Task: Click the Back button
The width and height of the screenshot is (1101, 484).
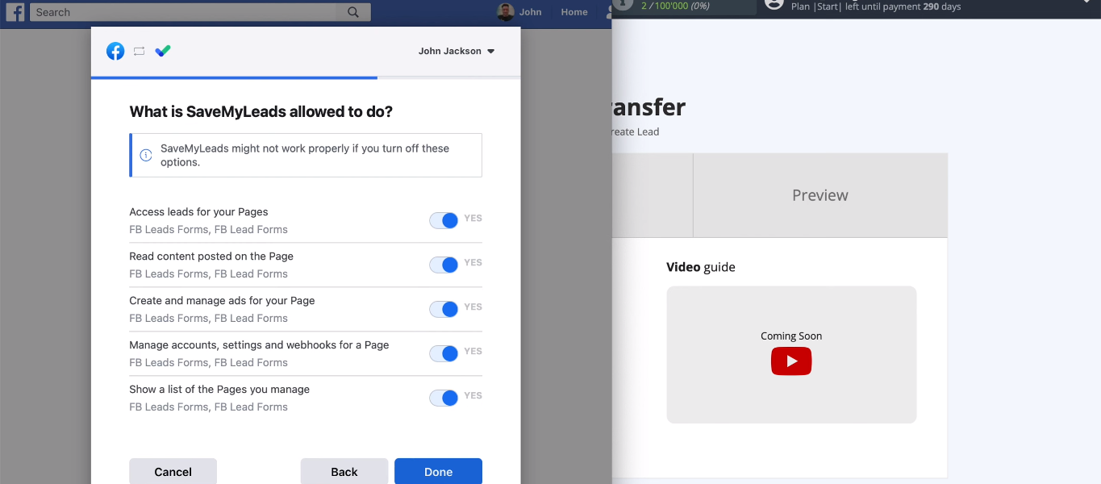Action: 344,472
